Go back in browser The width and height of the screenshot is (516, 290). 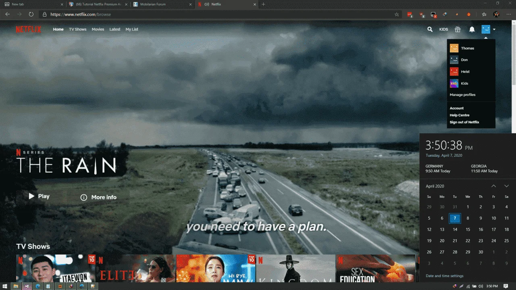[x=7, y=14]
